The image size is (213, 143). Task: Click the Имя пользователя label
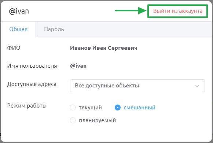tap(32, 66)
